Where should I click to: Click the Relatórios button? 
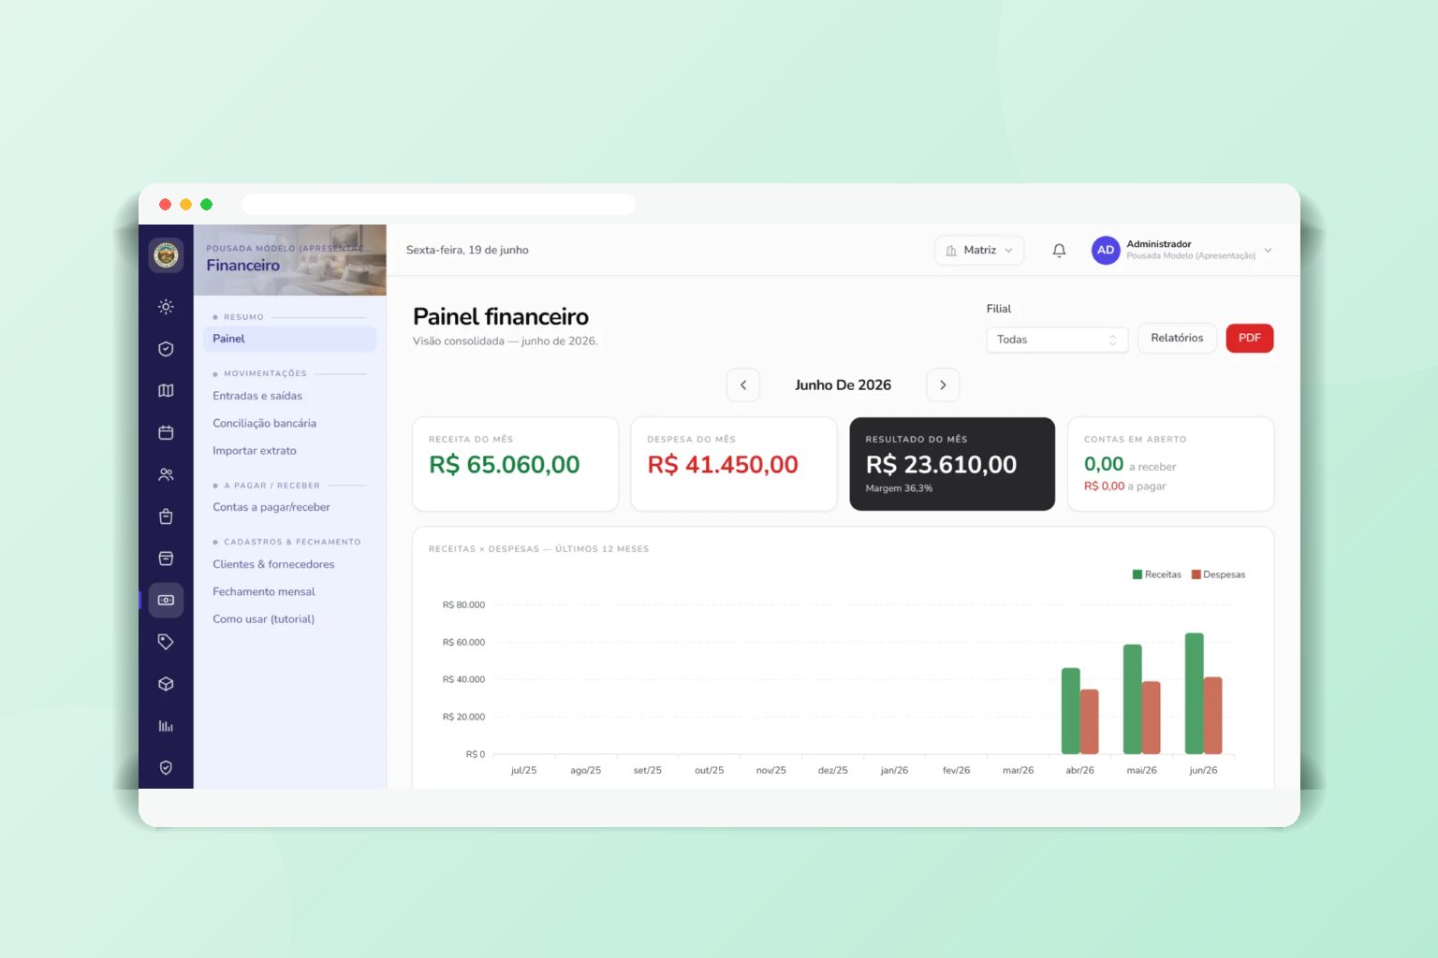pyautogui.click(x=1177, y=338)
